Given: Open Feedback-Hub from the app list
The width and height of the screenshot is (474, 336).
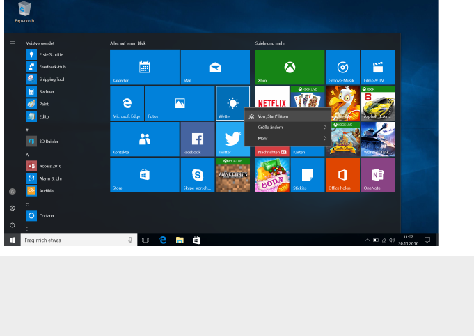Looking at the screenshot, I should 46,67.
